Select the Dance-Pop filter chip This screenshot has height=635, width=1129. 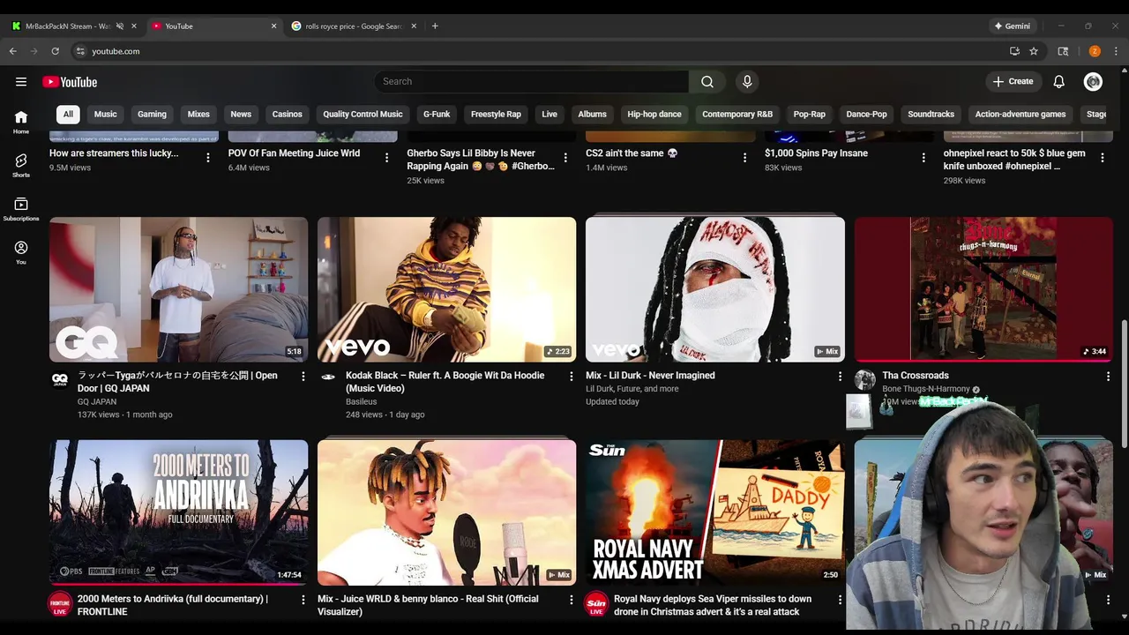pyautogui.click(x=866, y=114)
